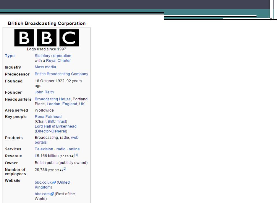Open the Mass media link

tap(45, 67)
